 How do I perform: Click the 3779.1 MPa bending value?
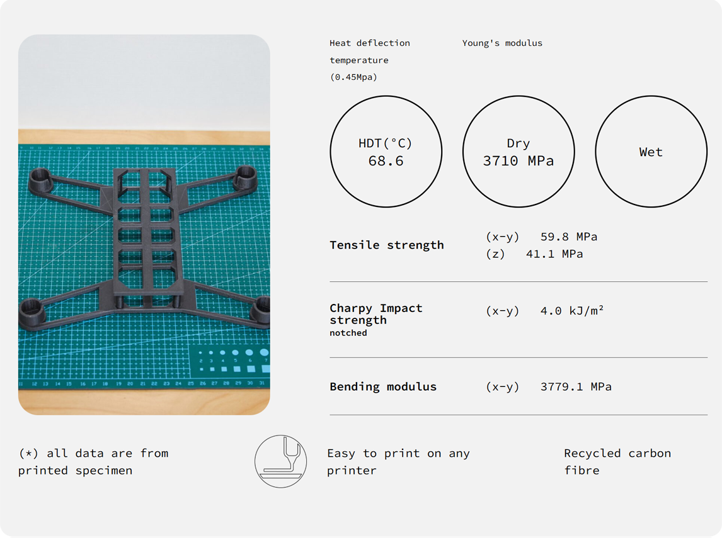(575, 386)
